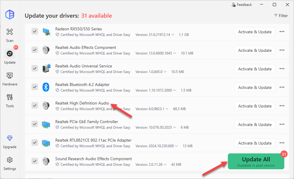Deselect Sound Research Audio Effects Component checkbox
Viewport: 294px width, 179px height.
pyautogui.click(x=35, y=161)
